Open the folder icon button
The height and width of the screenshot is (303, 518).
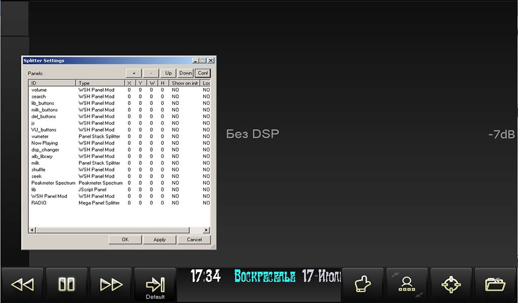(495, 284)
